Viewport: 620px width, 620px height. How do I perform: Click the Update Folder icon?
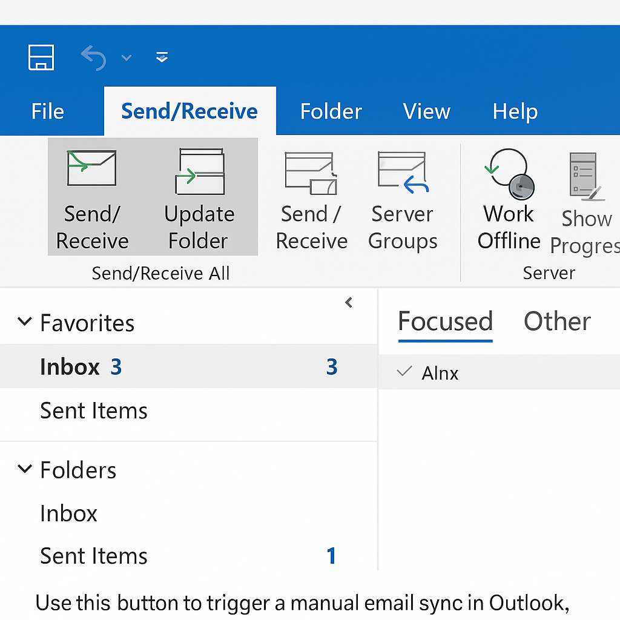point(200,171)
